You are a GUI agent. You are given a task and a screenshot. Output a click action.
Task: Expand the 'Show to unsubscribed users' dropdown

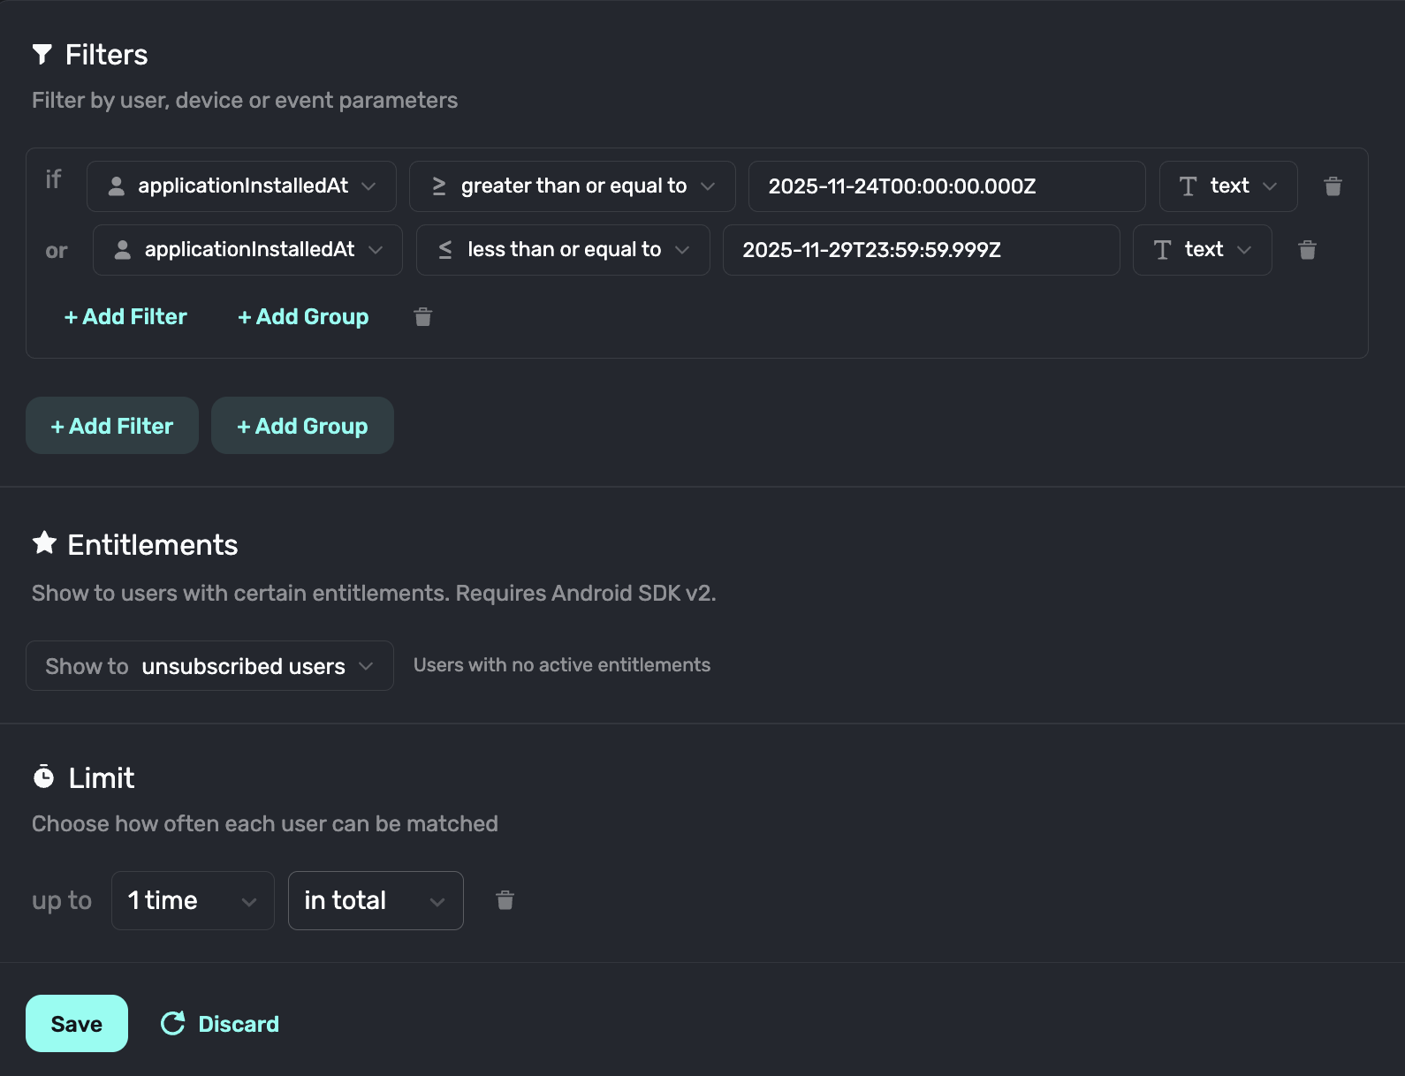pos(209,666)
